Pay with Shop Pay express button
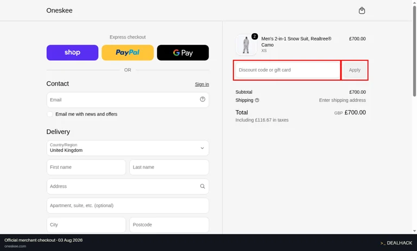The height and width of the screenshot is (251, 417). (72, 53)
